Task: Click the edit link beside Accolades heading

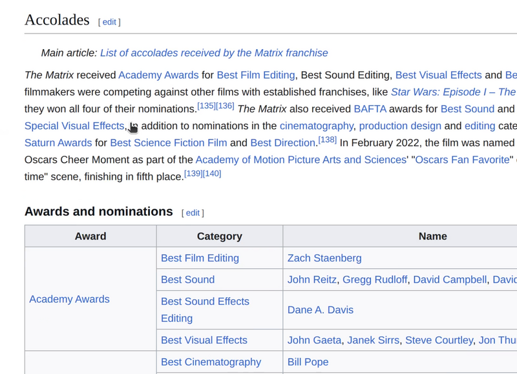Action: point(109,22)
